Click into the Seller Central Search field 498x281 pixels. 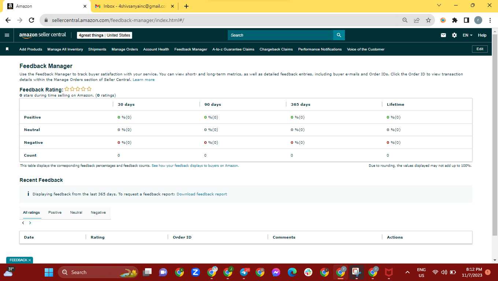pyautogui.click(x=280, y=35)
